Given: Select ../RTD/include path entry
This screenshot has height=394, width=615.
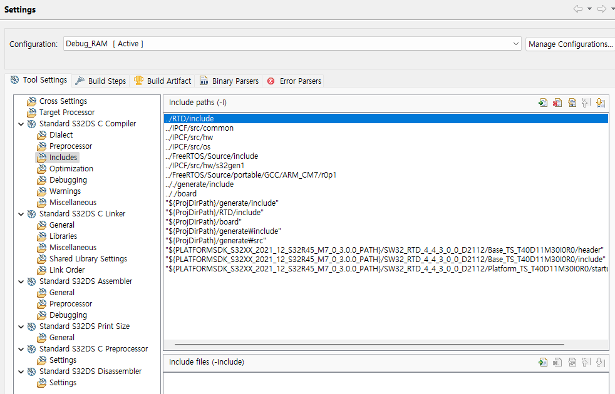Looking at the screenshot, I should click(386, 119).
